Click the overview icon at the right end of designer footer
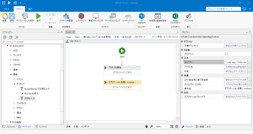The height and width of the screenshot is (134, 253). coord(177,126)
